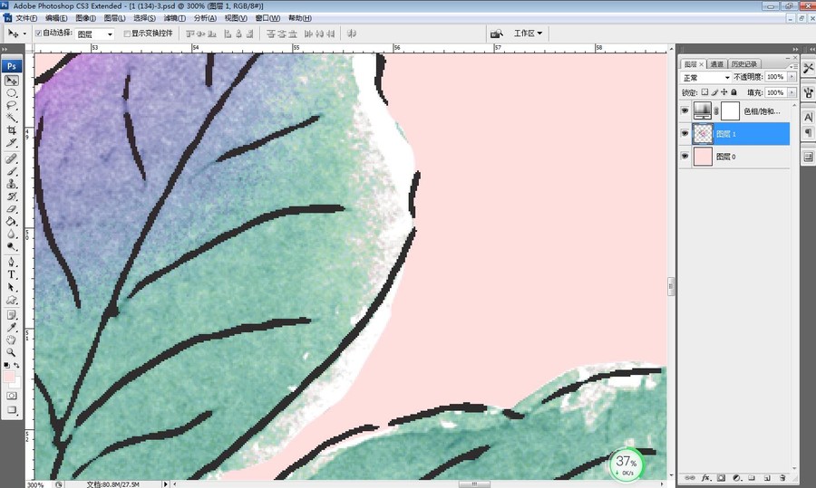Open the auto-select 图层 dropdown
816x488 pixels.
(x=94, y=34)
